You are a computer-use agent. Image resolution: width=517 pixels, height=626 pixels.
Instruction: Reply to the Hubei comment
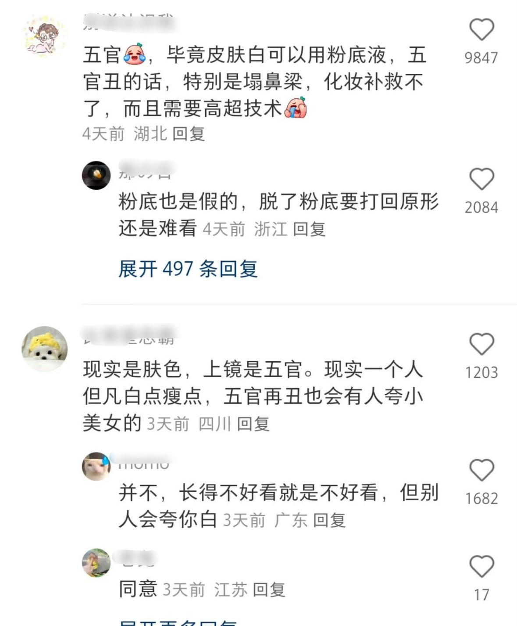[x=189, y=134]
